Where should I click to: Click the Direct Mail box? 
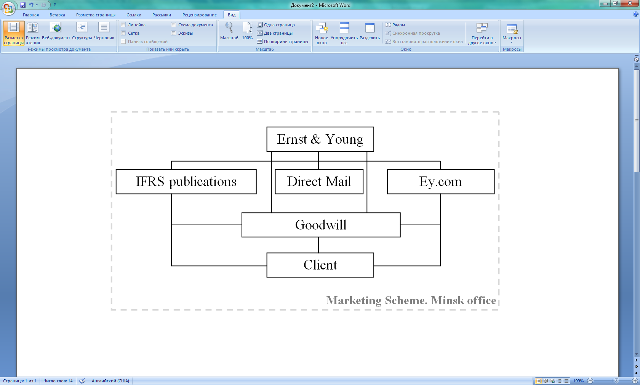tap(319, 181)
